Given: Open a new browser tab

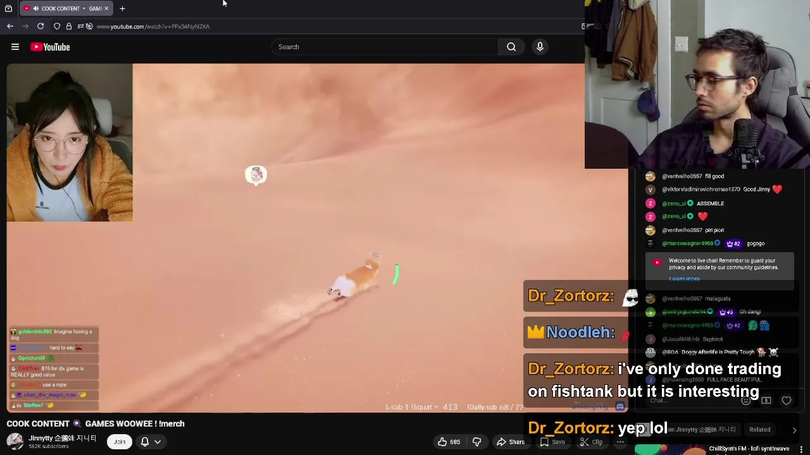Looking at the screenshot, I should point(122,8).
